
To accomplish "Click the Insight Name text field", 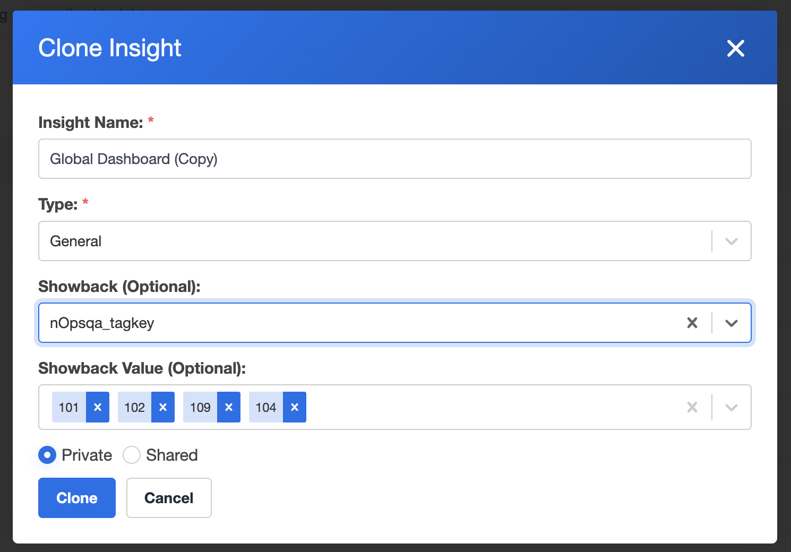I will point(395,159).
